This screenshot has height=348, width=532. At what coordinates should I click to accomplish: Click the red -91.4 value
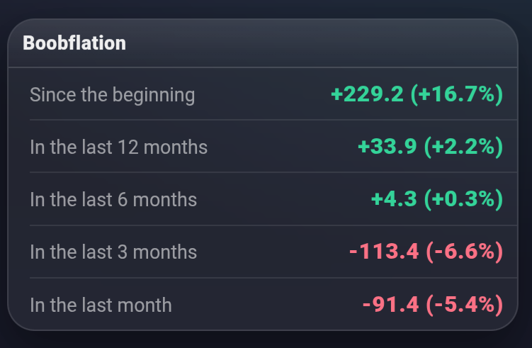tap(390, 305)
